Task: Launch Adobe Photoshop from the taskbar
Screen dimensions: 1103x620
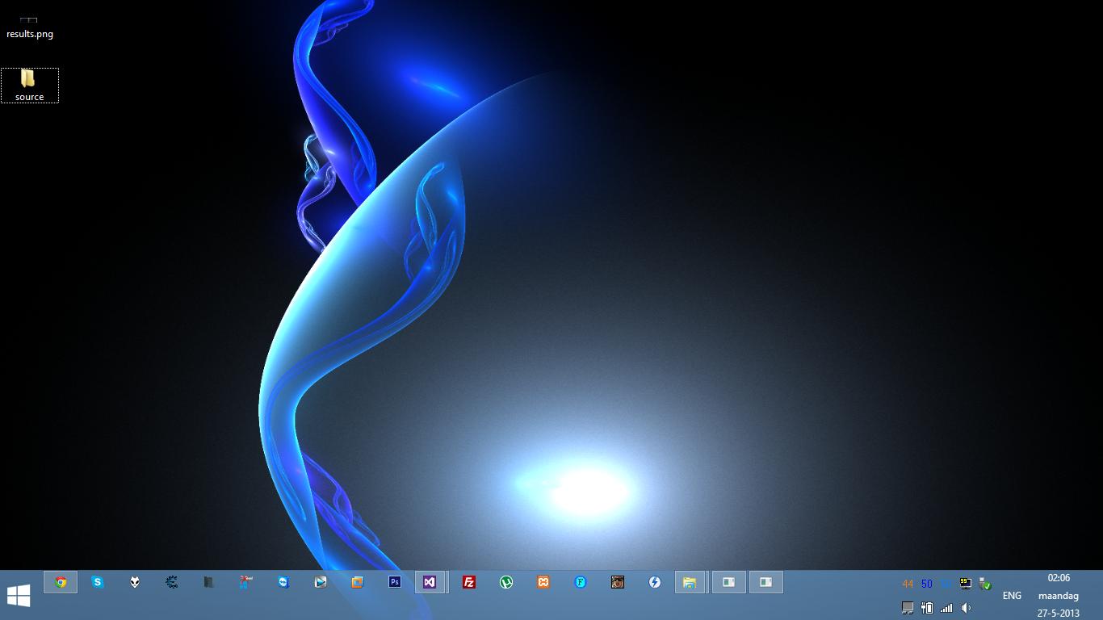Action: [x=395, y=582]
